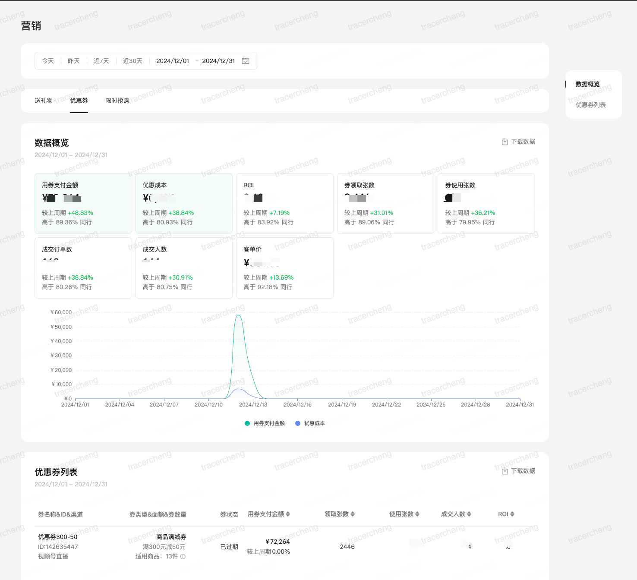
Task: Sort by 成交人数 column arrows
Action: 469,514
